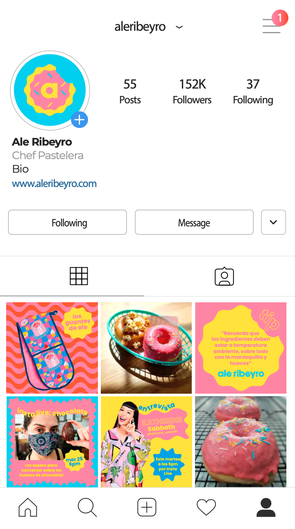
Task: Open the www.aleribeyro.com link
Action: [54, 183]
